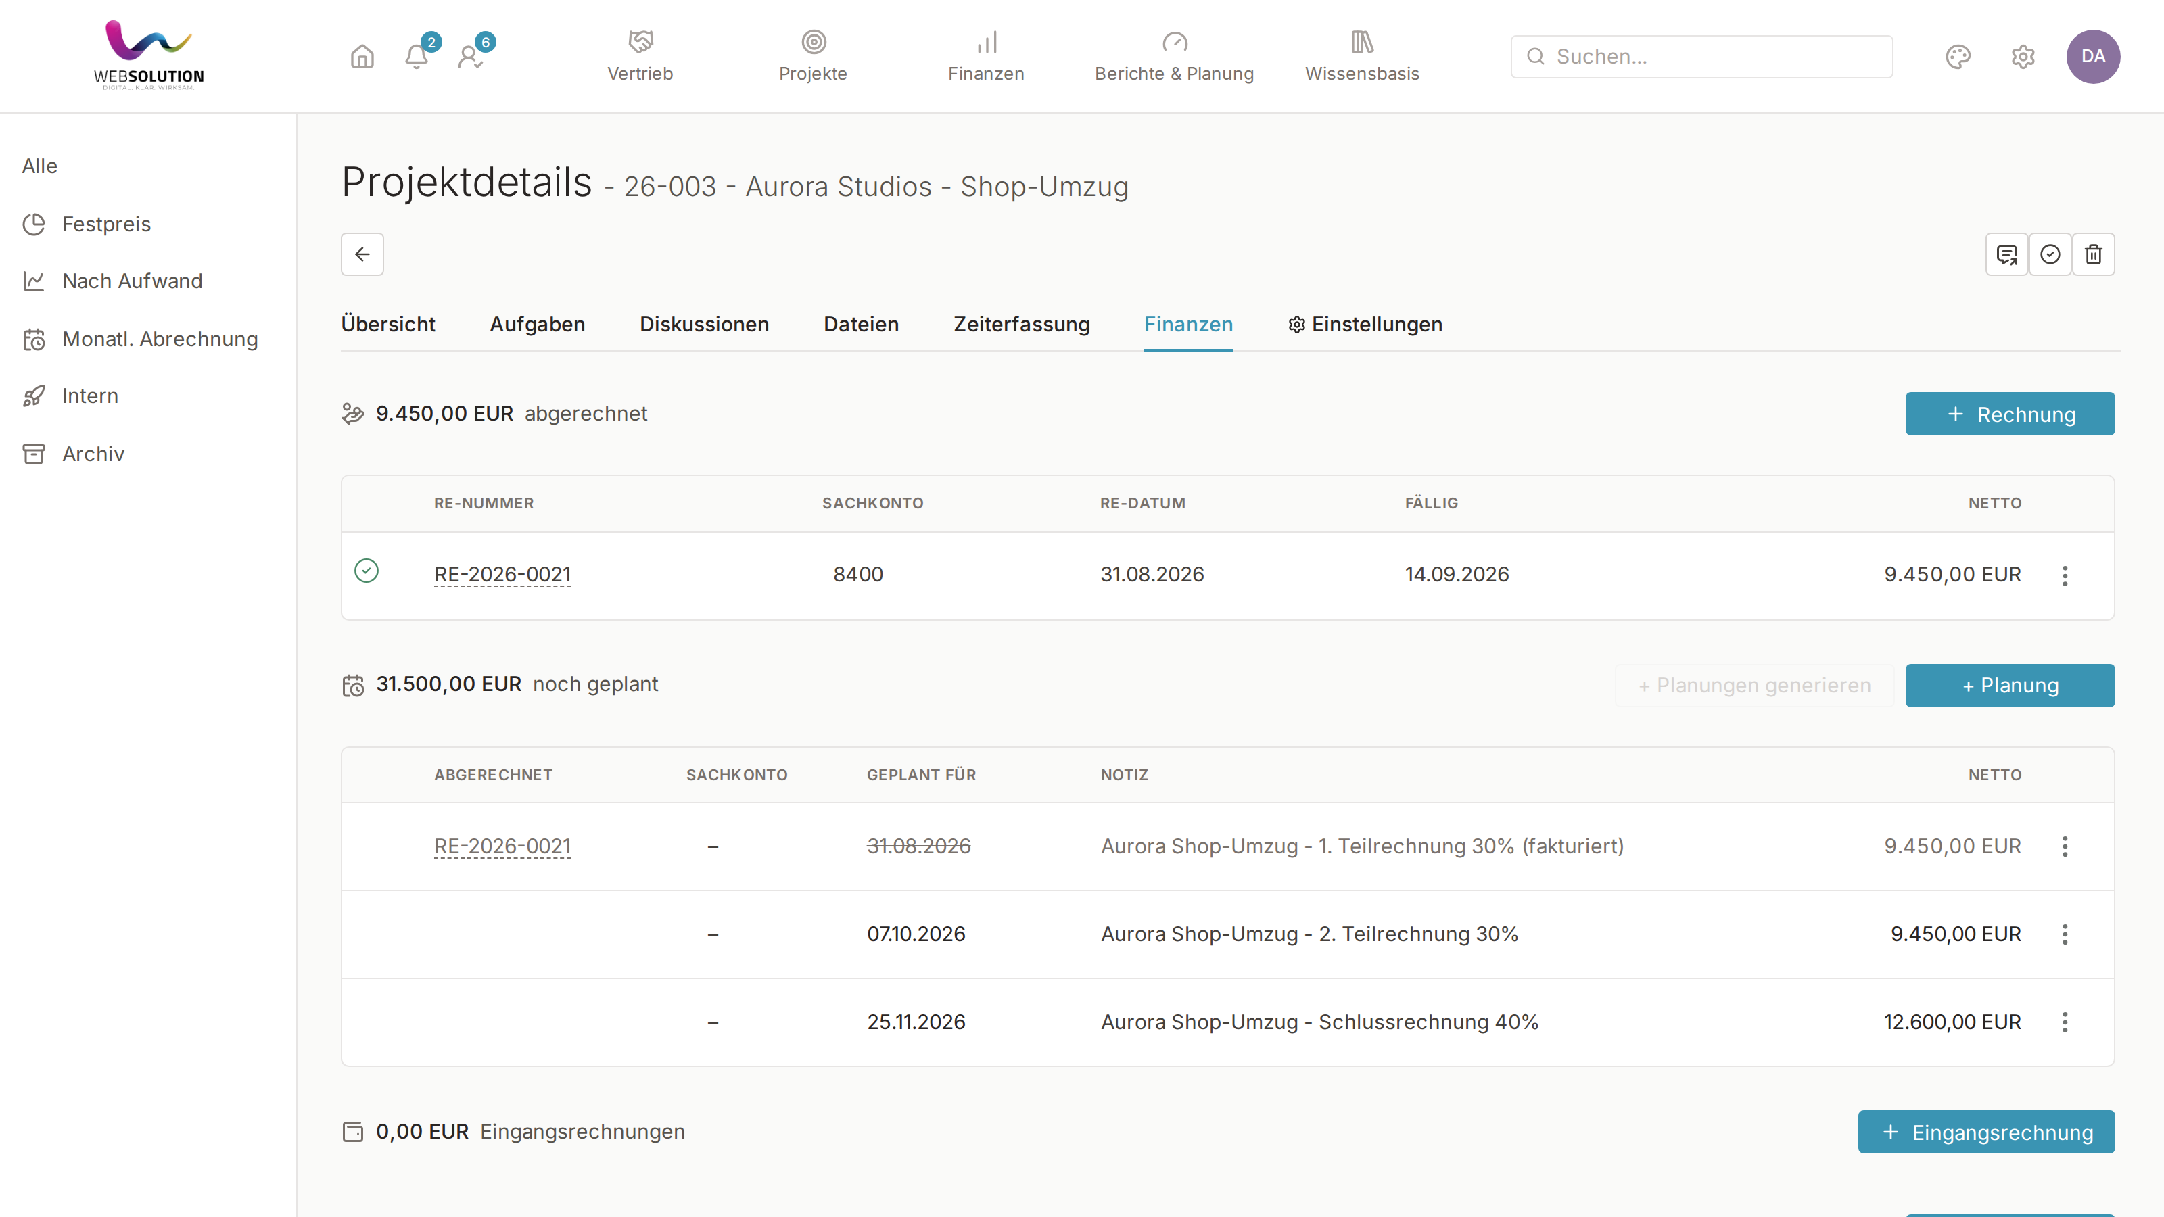Switch to the Diskussionen tab
Screen dimensions: 2164x1217
[704, 325]
